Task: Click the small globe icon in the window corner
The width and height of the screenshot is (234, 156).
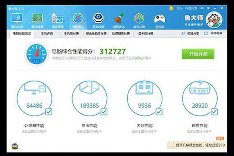Action: point(15,146)
